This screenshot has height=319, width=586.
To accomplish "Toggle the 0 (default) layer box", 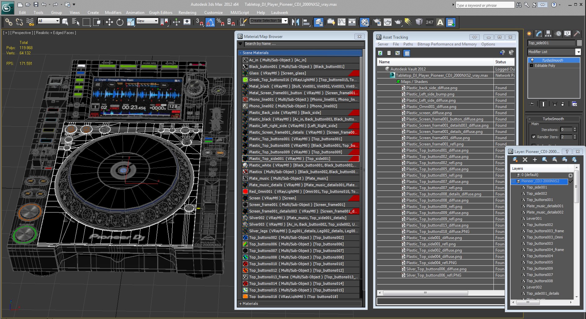I will point(570,175).
